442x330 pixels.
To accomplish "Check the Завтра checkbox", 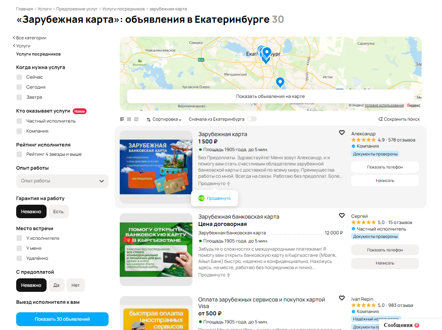I will point(19,97).
